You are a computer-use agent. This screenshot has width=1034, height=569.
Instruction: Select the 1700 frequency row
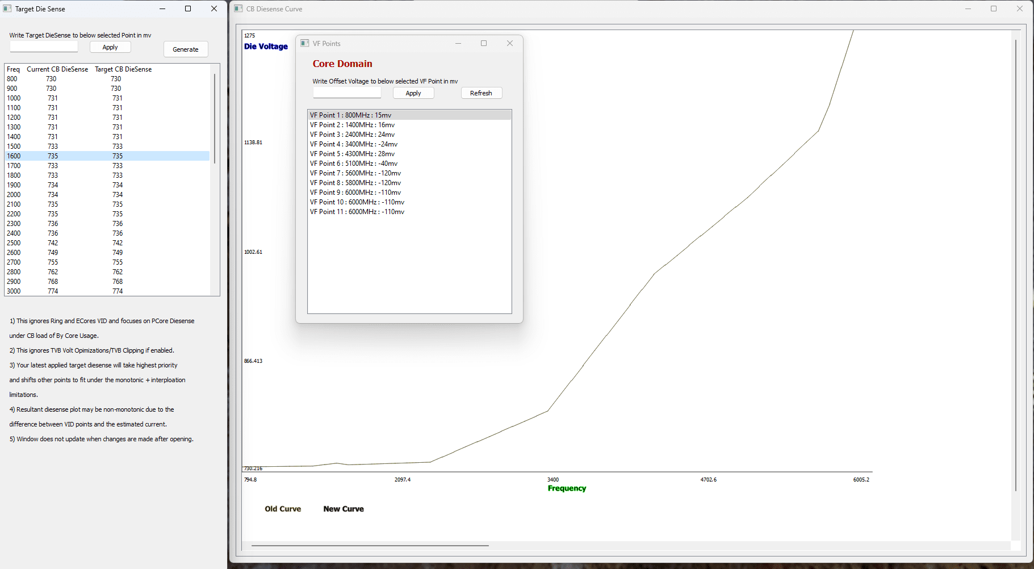[x=107, y=166]
